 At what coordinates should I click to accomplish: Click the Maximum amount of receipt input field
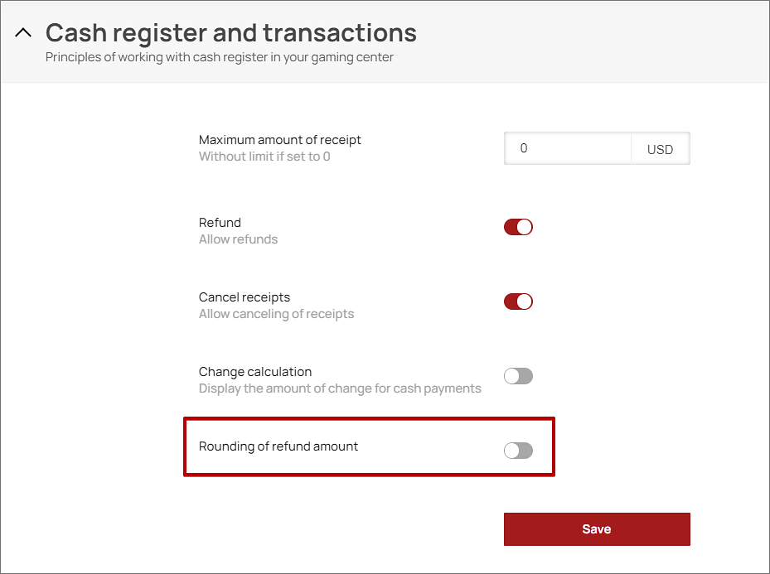click(x=568, y=147)
